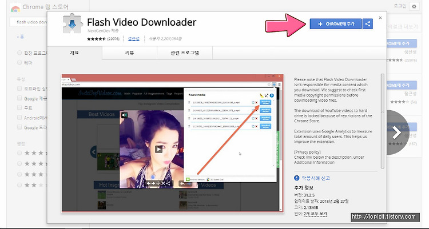
Task: Select the 테마 radio button
Action: point(19,62)
